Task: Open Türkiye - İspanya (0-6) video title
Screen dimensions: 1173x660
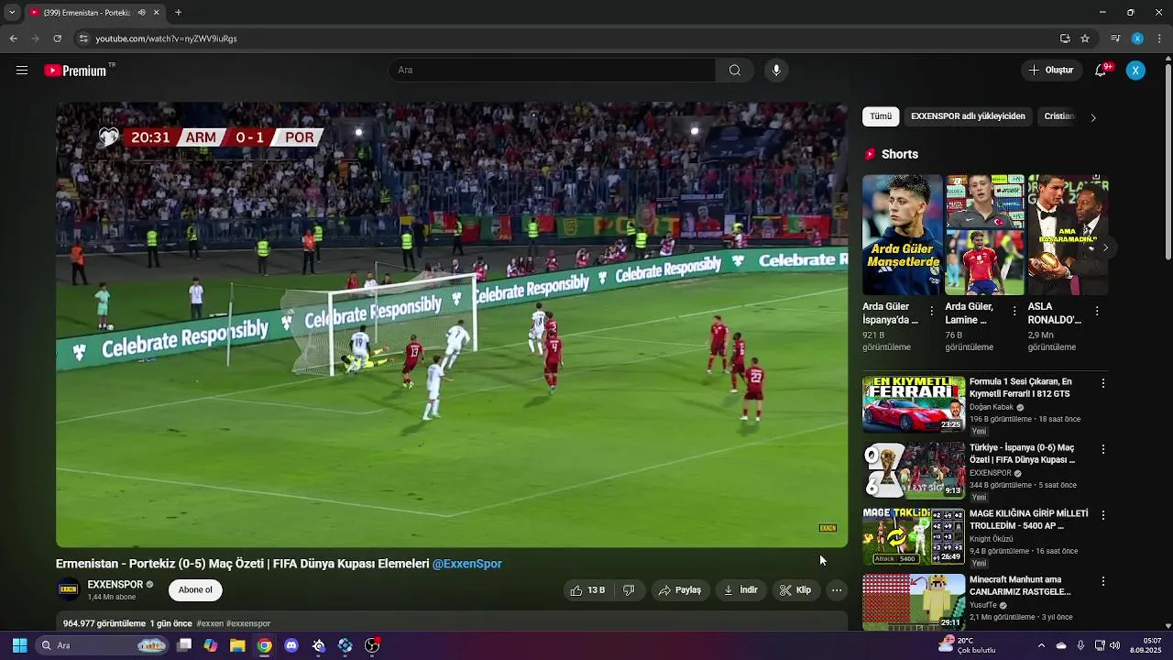Action: click(x=1022, y=454)
